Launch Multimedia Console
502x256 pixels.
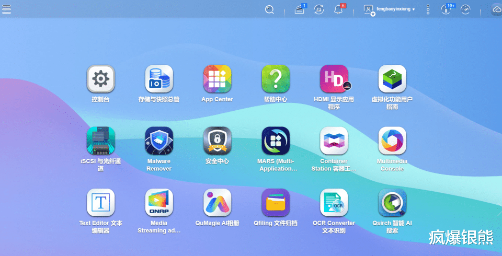[x=392, y=141]
